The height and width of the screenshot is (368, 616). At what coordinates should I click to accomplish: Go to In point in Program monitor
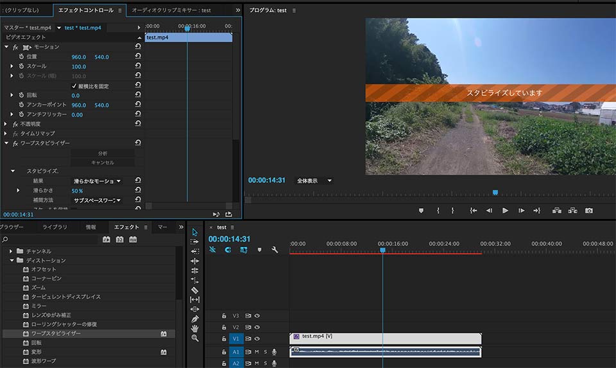point(474,211)
